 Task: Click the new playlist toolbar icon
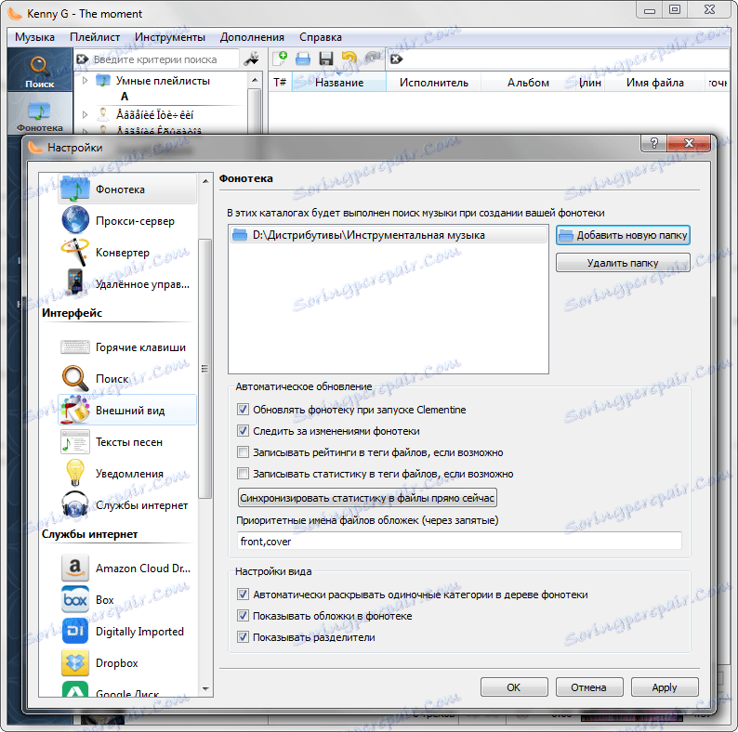click(280, 59)
